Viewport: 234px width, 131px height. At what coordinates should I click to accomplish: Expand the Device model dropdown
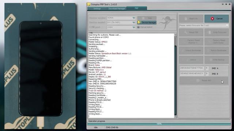click(134, 23)
